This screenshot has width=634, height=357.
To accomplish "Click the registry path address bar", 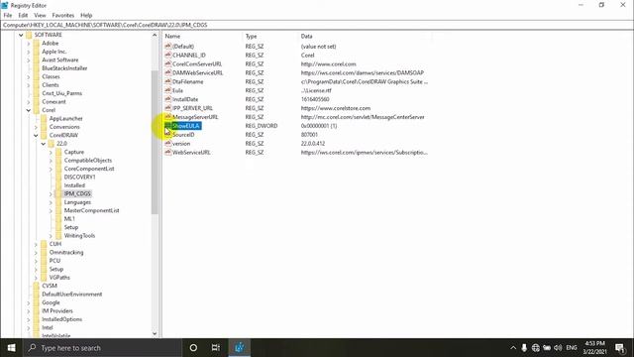I will 317,25.
